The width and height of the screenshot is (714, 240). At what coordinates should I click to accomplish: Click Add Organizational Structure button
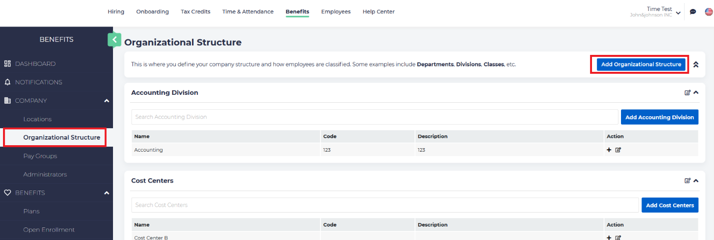[640, 64]
